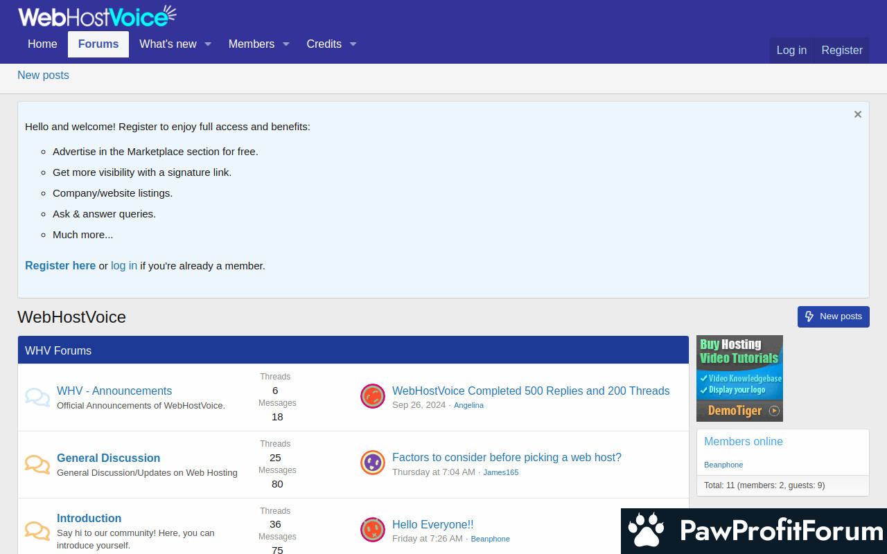887x554 pixels.
Task: Open Introduction forum
Action: pos(89,518)
